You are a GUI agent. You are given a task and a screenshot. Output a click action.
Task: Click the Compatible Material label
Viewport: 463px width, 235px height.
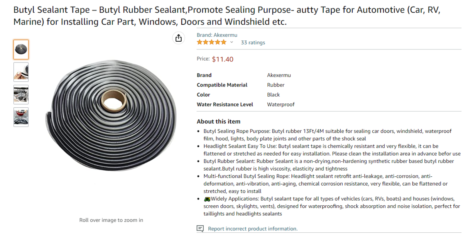click(222, 85)
